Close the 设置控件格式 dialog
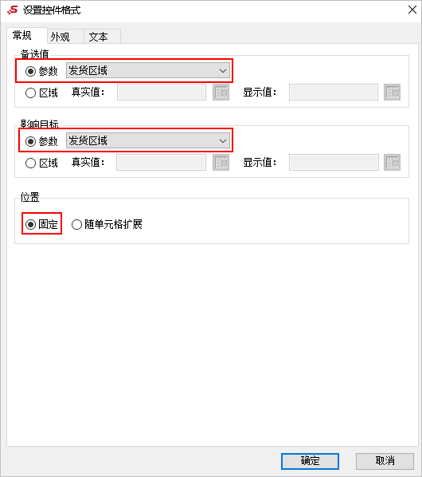Viewport: 422px width, 477px height. point(412,10)
